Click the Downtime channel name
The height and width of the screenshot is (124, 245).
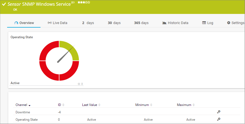click(23, 112)
